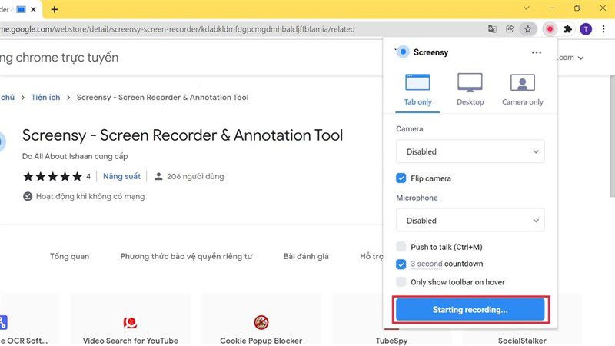Screen dimensions: 615x346
Task: Click the SocialStalker extension title
Action: 522,341
